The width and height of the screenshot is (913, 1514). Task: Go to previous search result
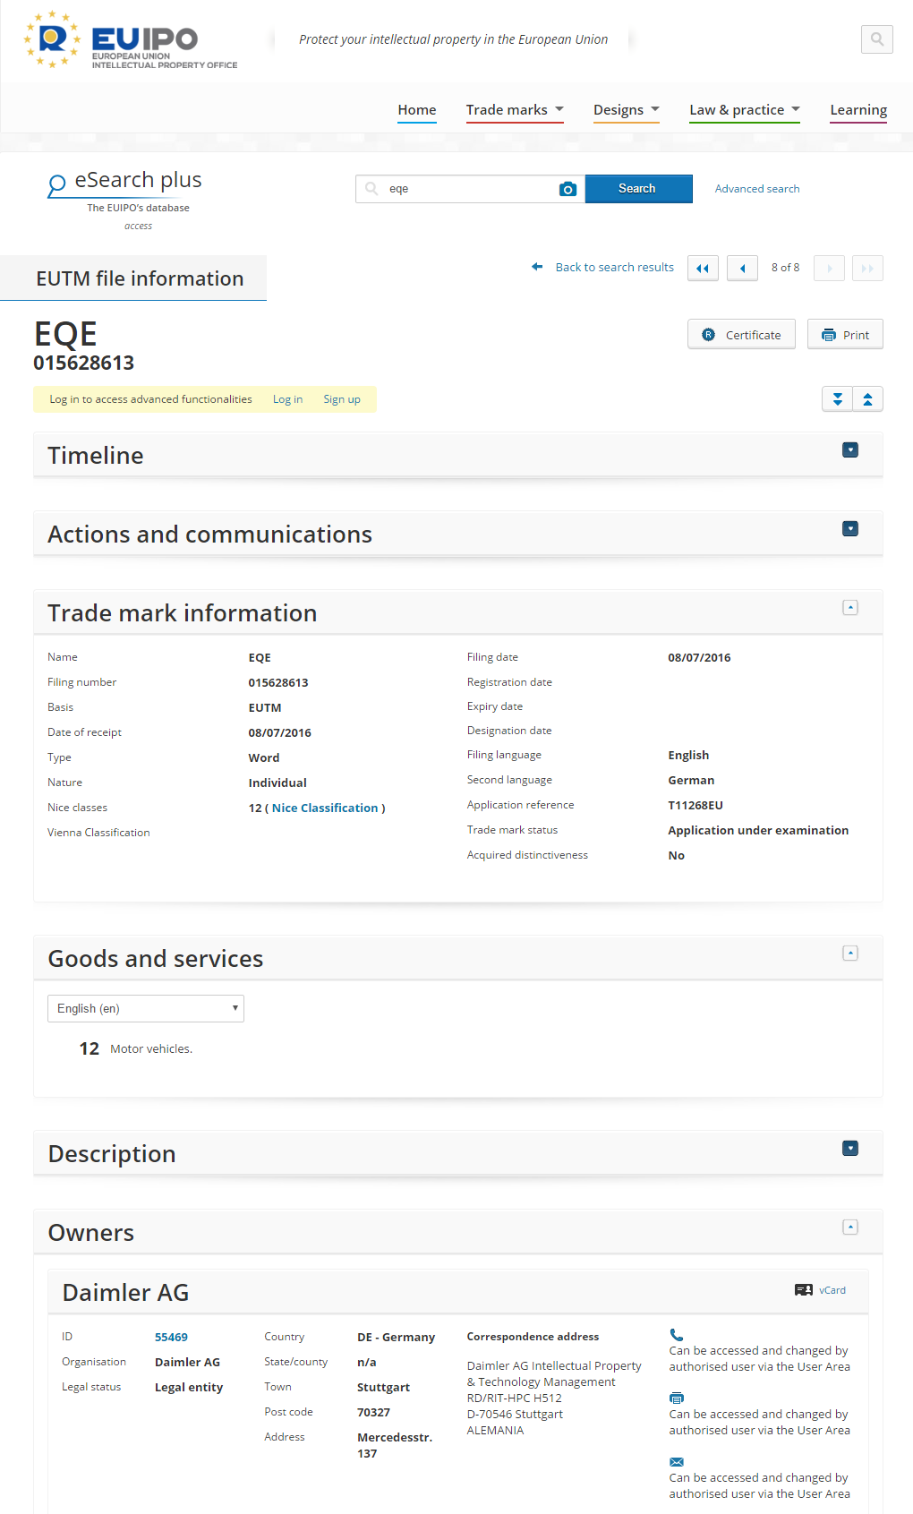click(742, 269)
